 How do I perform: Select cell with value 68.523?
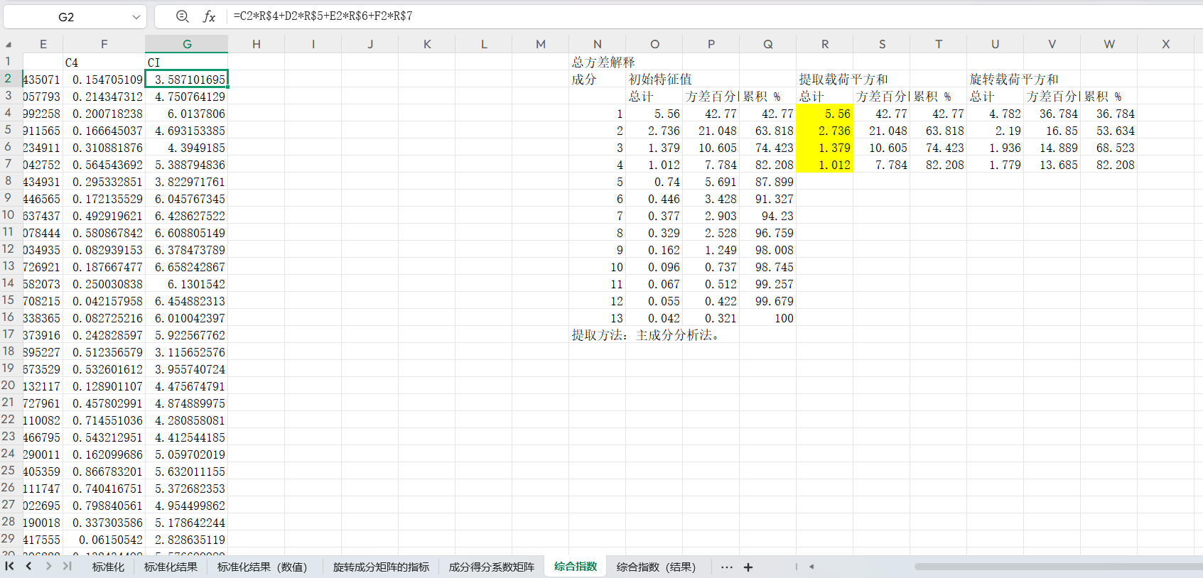click(1109, 148)
